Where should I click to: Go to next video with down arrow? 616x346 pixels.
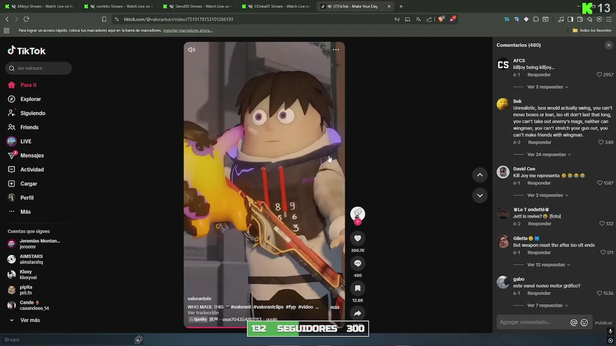[x=480, y=195]
